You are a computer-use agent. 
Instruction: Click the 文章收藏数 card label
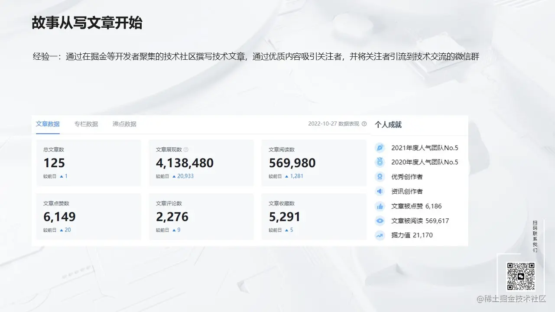coord(282,203)
